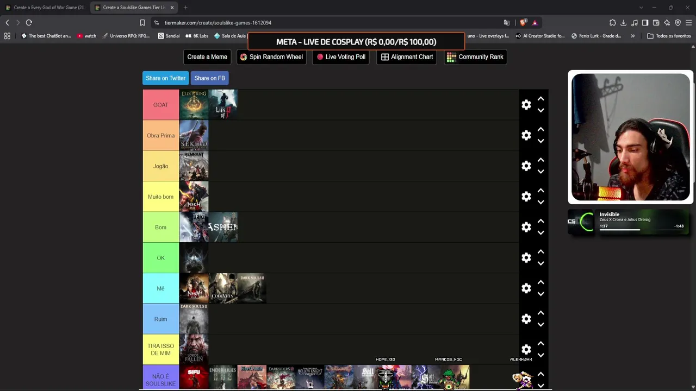The image size is (696, 391).
Task: Open settings gear for OK tier
Action: click(x=526, y=258)
